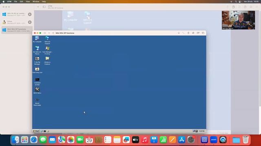Screen dimensions: 261x146
Task: Open Window menu in menu bar
Action: 36,2
